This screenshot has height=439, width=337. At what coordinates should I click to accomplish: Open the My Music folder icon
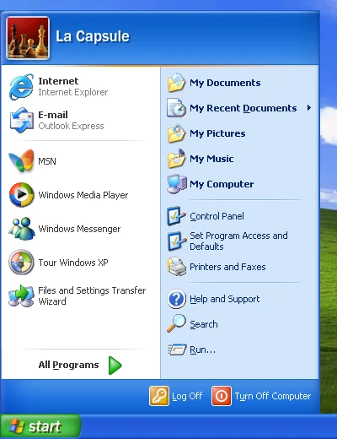click(176, 159)
